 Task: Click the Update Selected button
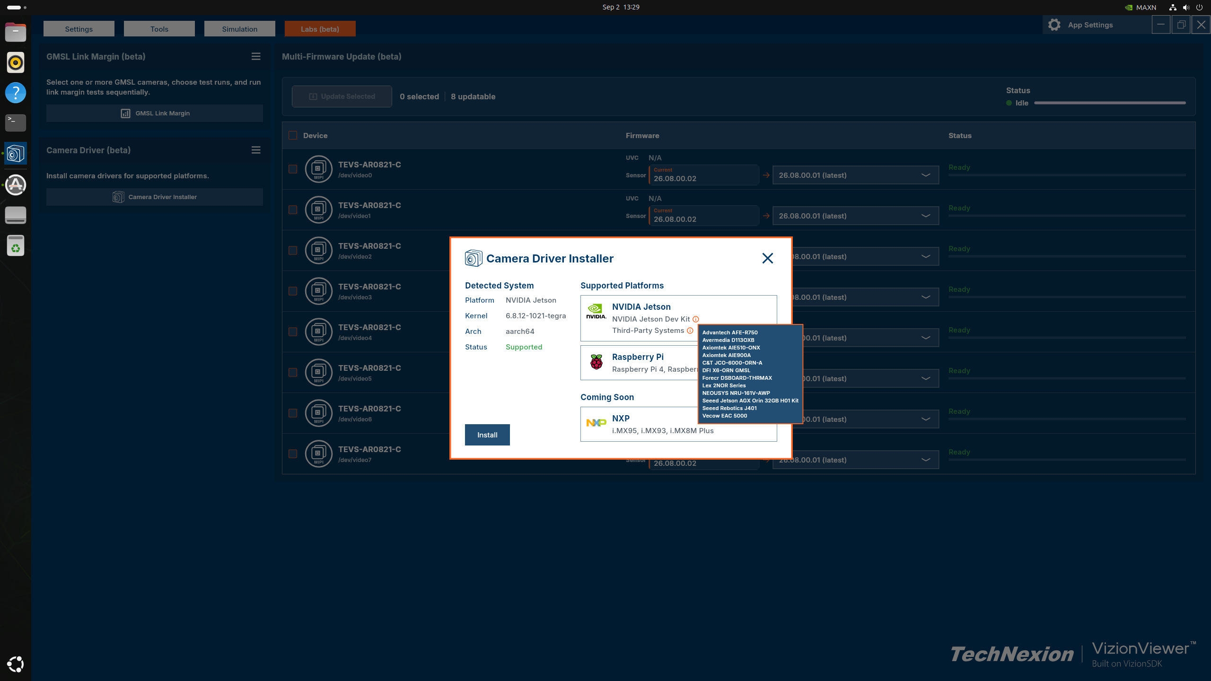click(342, 96)
